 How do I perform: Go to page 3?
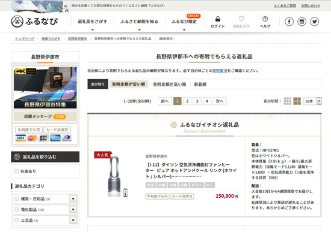click(x=197, y=101)
